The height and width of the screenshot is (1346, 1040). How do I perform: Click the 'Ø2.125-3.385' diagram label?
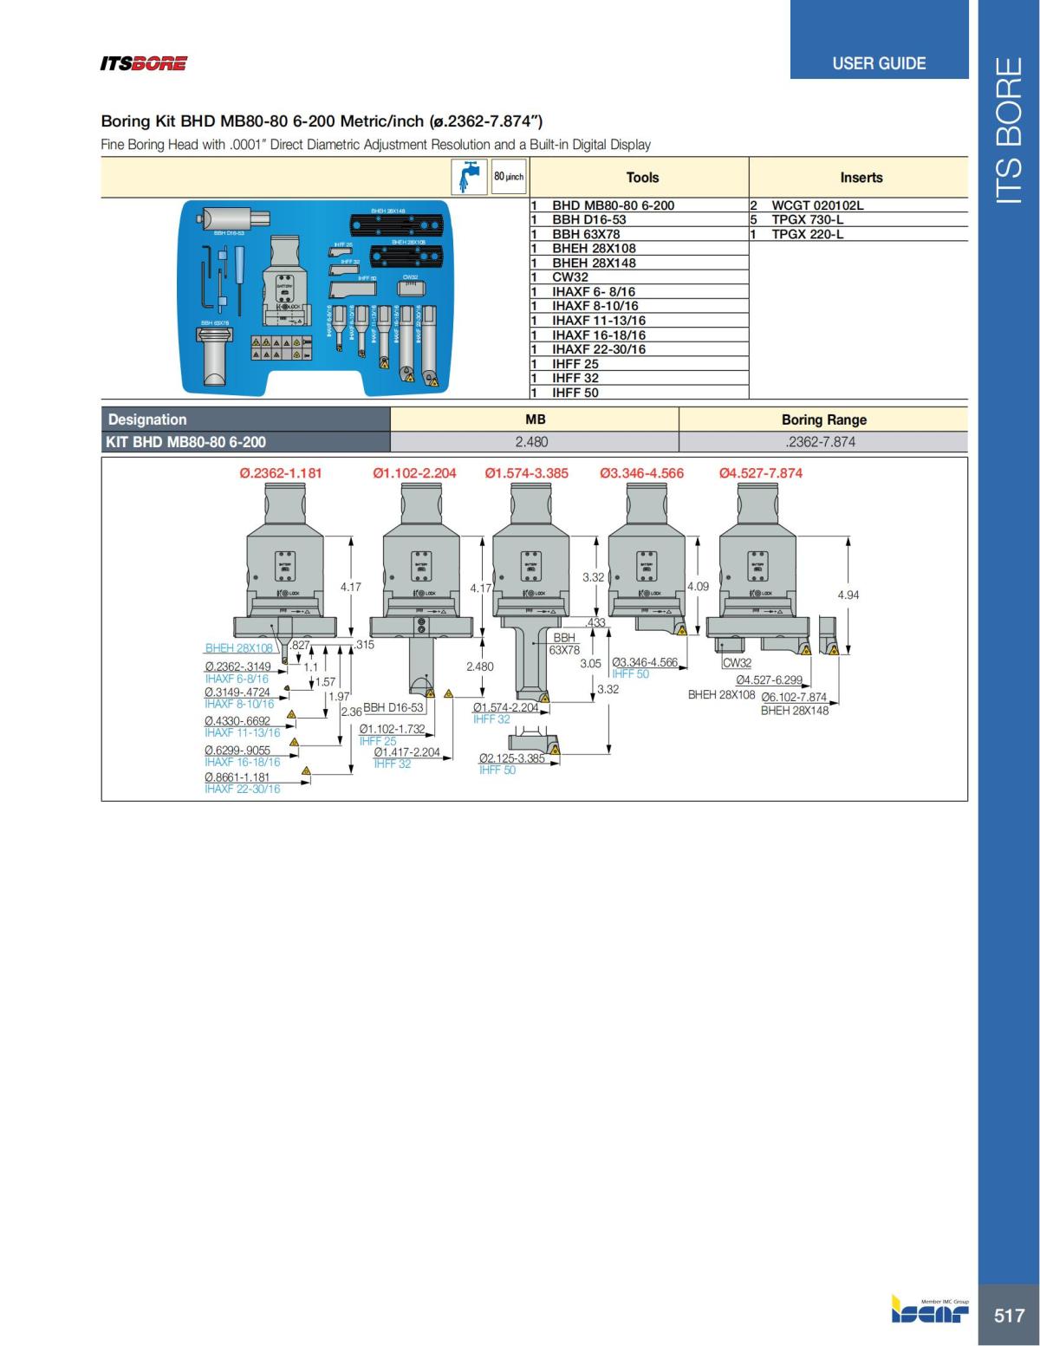[512, 758]
